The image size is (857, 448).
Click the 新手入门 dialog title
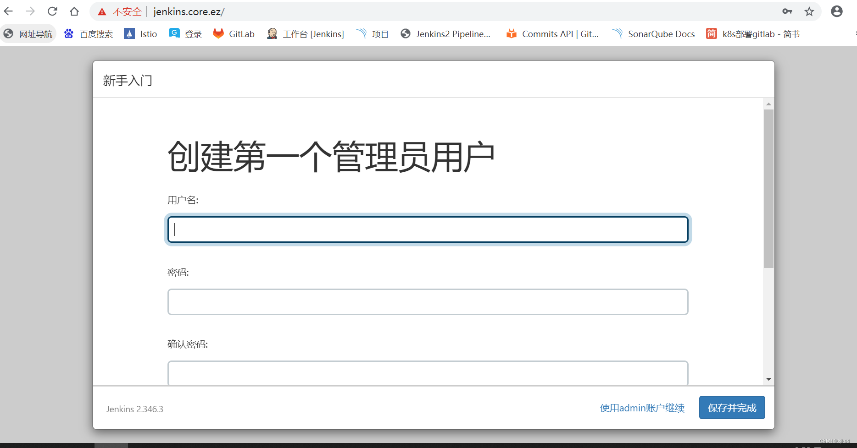point(128,81)
